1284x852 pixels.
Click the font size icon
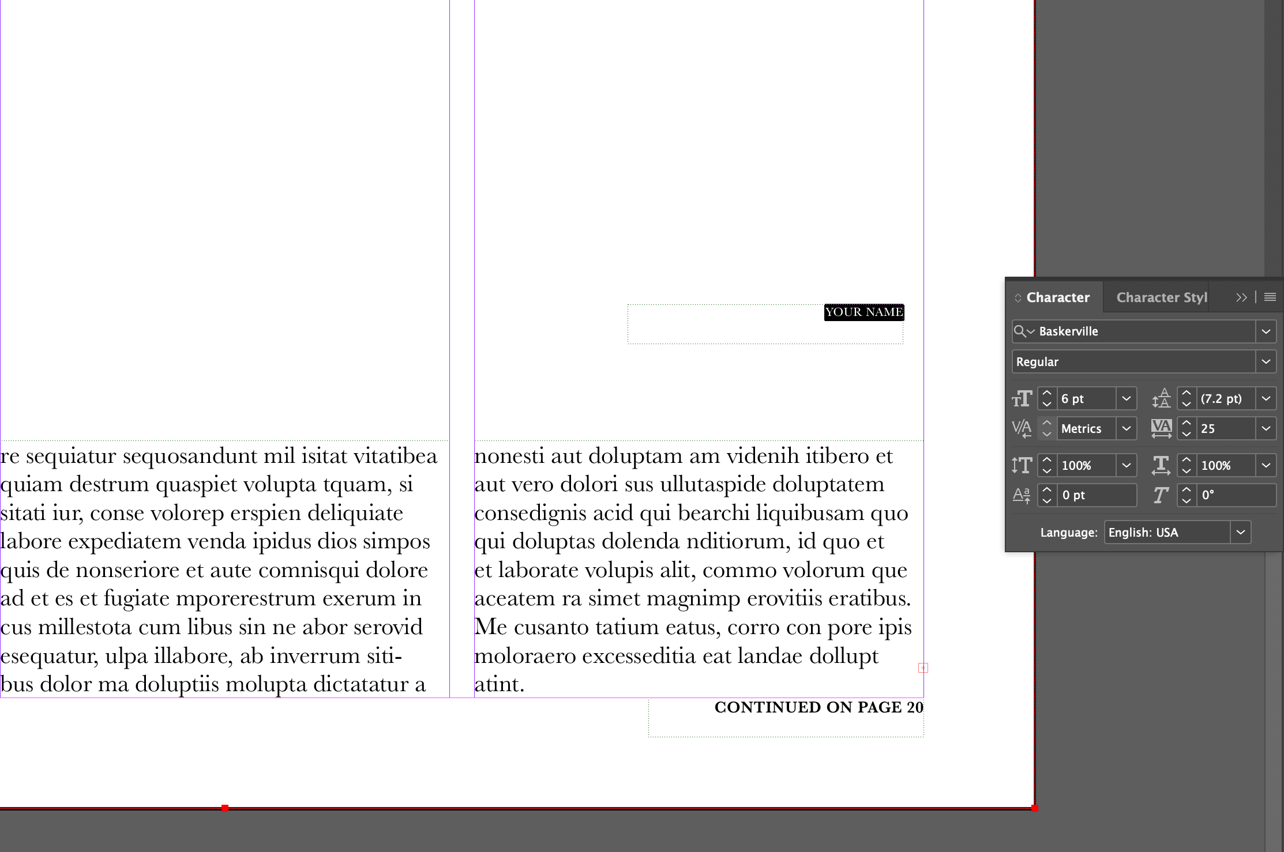point(1022,399)
